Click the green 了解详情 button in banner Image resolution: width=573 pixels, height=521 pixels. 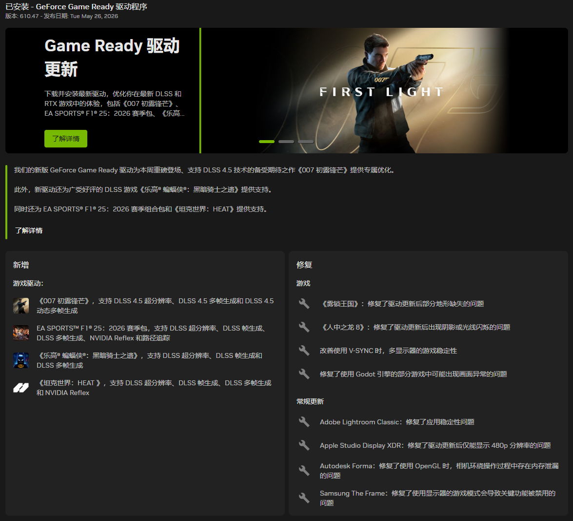tap(66, 139)
